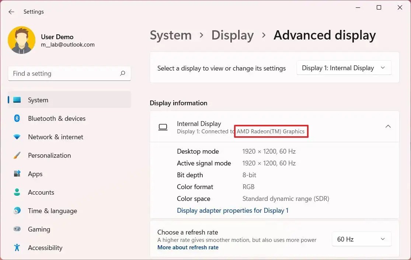
Task: Select the highlighted AMD Radeon Graphics text
Action: [x=271, y=131]
